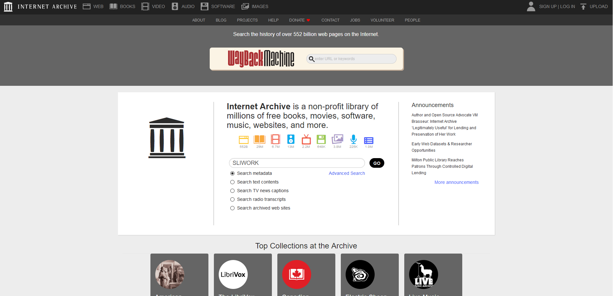Open the Software section icon in top bar
Screen dimensions: 613x296
(x=205, y=6)
